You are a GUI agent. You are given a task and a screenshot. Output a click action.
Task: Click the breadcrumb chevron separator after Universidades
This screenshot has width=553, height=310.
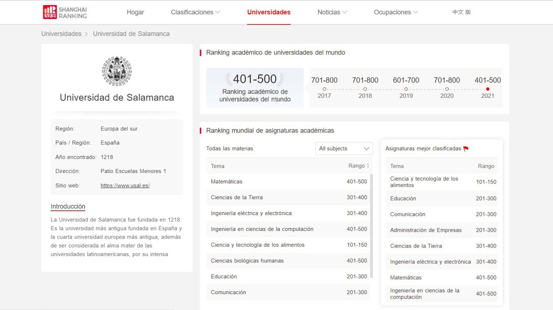[86, 34]
